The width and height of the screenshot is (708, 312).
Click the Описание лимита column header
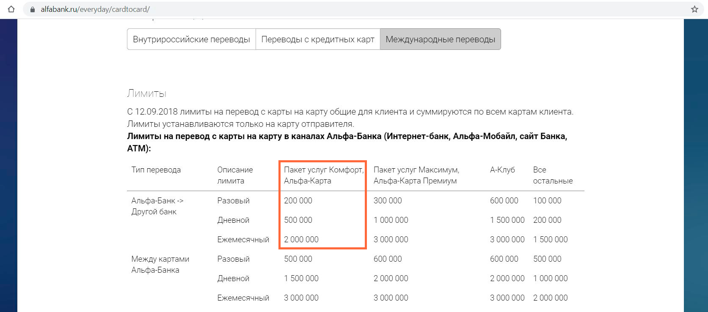pyautogui.click(x=235, y=175)
